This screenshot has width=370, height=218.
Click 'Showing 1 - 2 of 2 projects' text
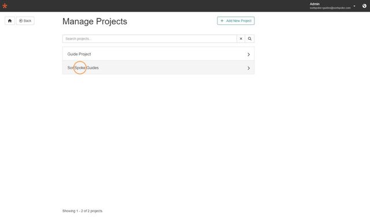pyautogui.click(x=82, y=211)
